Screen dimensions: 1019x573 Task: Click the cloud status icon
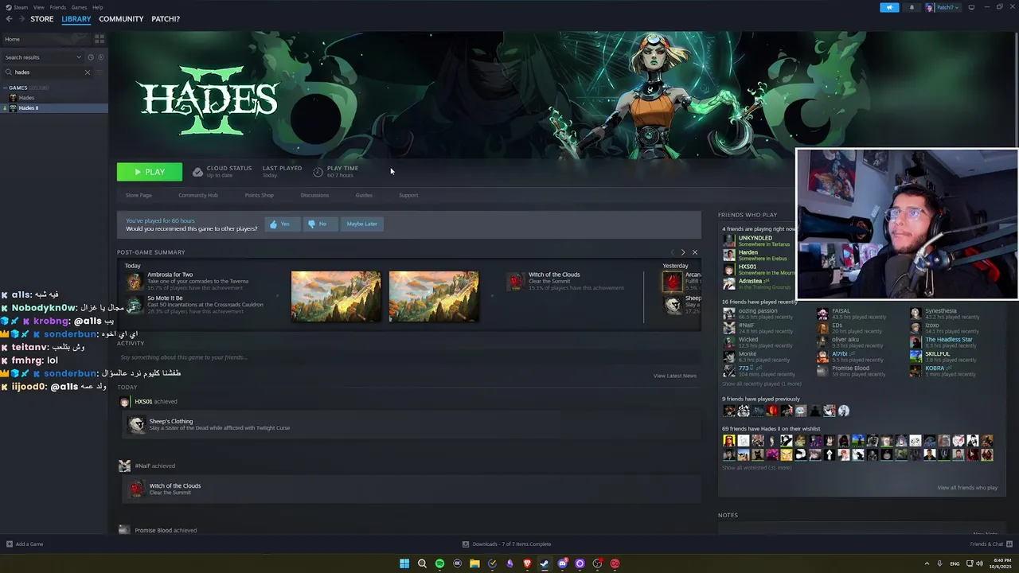click(x=197, y=172)
